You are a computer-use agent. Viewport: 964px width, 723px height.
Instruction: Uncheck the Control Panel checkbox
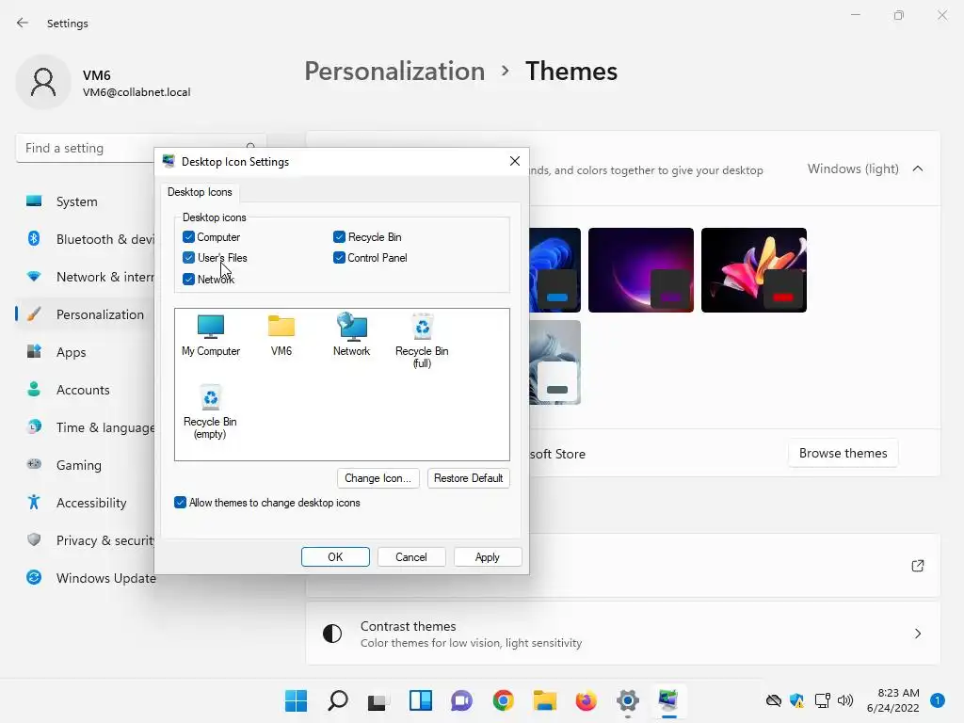339,258
